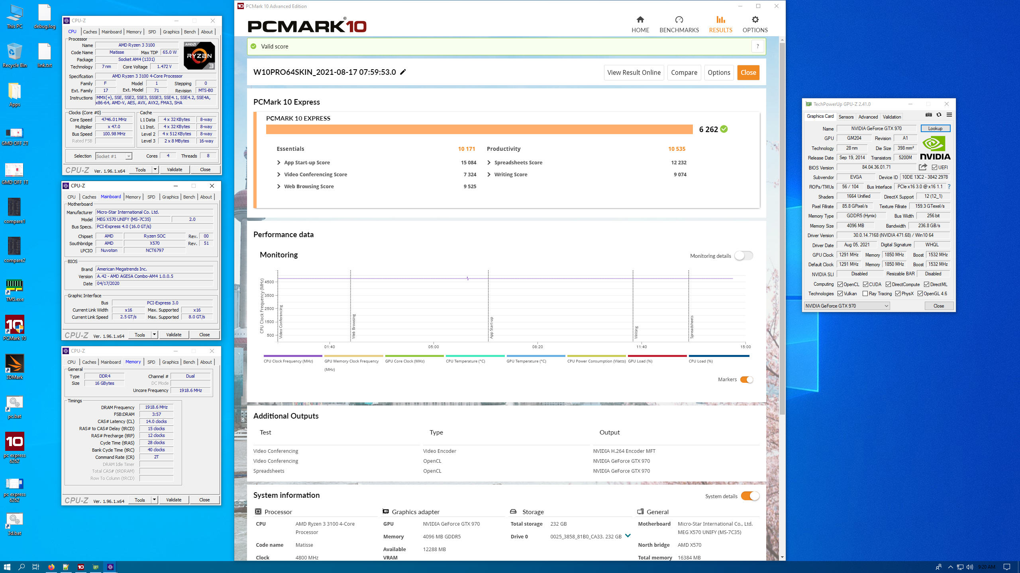Viewport: 1020px width, 573px height.
Task: Turn off the Markers switch
Action: tap(746, 380)
